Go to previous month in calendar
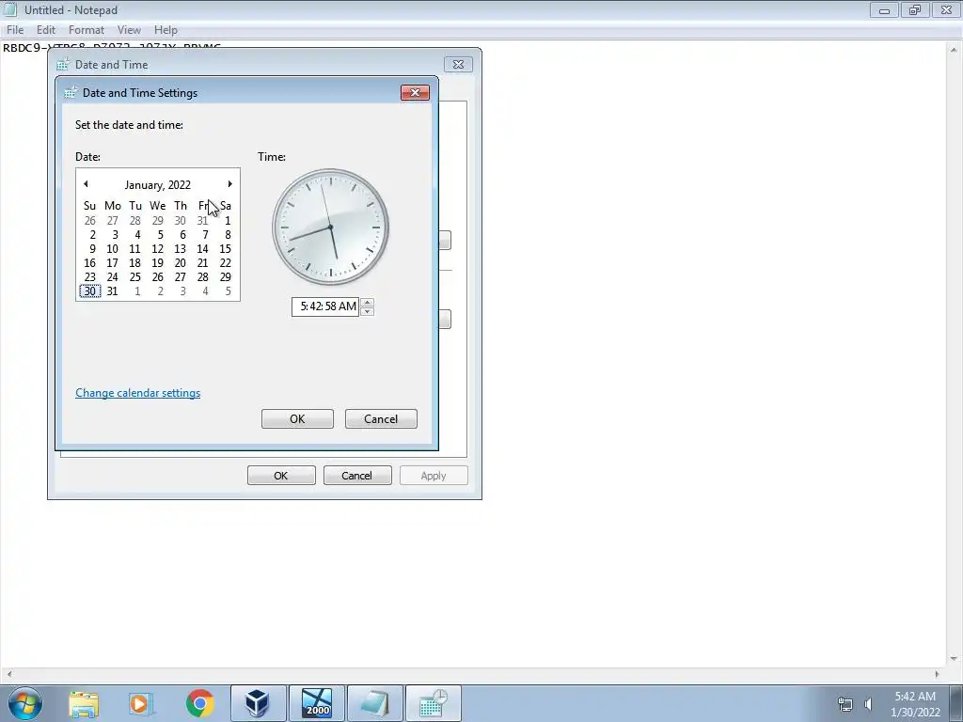Image resolution: width=963 pixels, height=722 pixels. [x=86, y=184]
